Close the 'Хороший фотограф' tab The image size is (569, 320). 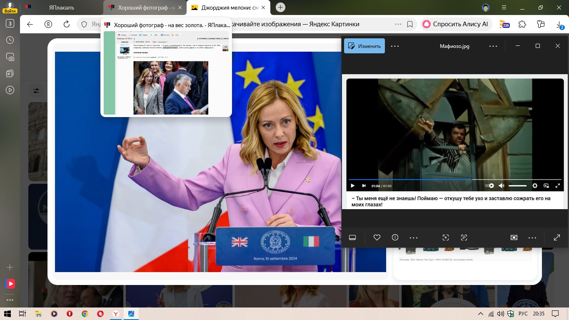(x=180, y=7)
